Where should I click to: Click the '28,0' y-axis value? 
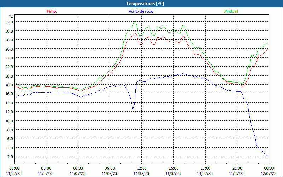pyautogui.click(x=9, y=40)
